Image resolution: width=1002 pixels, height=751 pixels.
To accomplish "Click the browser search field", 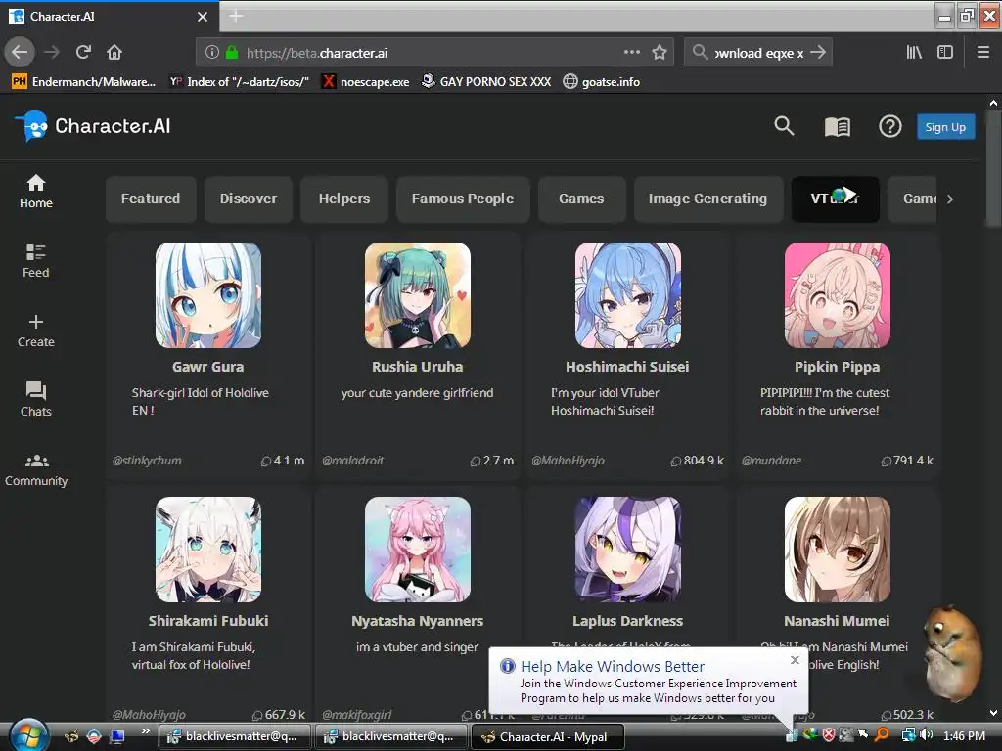I will [758, 53].
